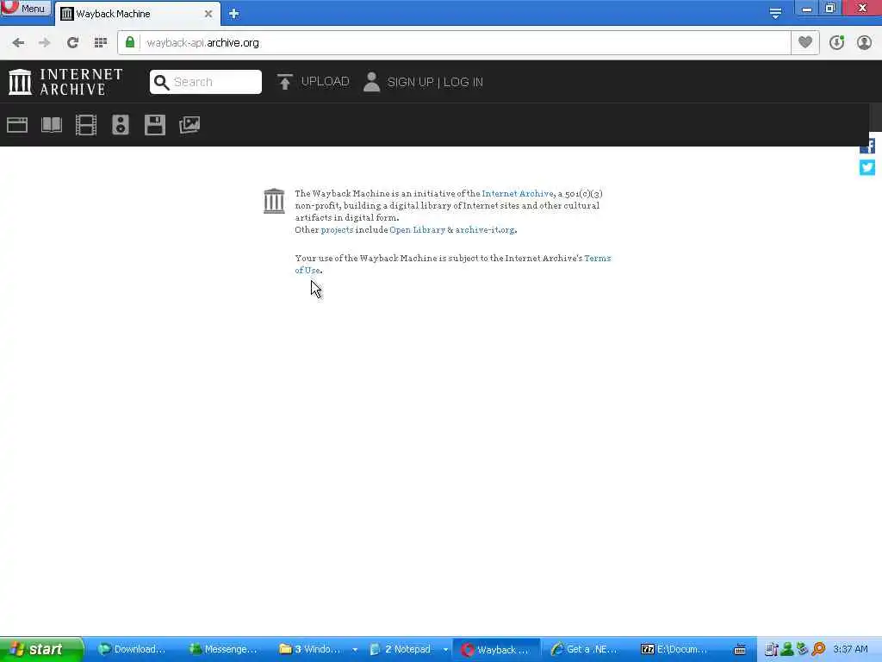
Task: Open the Opera Menu button
Action: pos(26,8)
